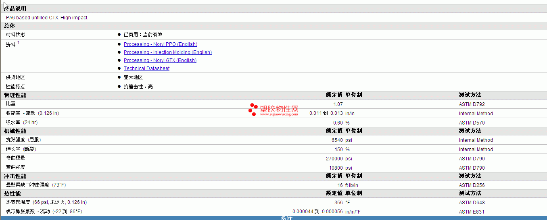Click the unit in/in/°F

pos(353,212)
